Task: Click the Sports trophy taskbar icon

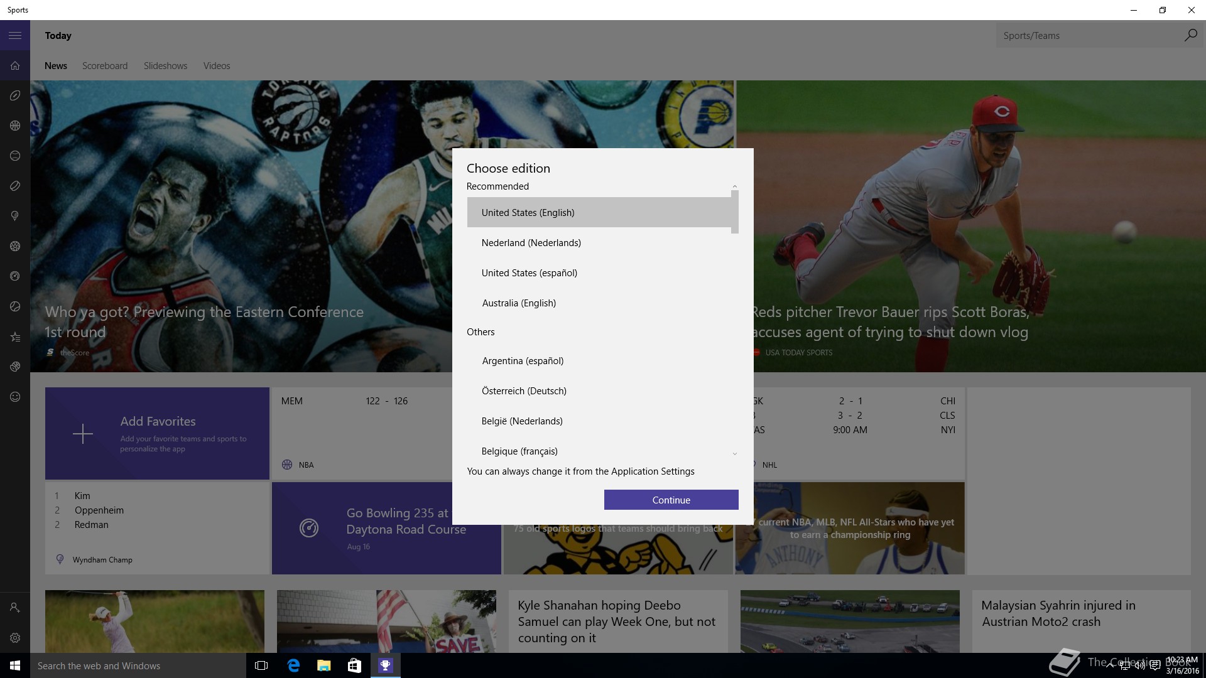Action: [x=386, y=665]
